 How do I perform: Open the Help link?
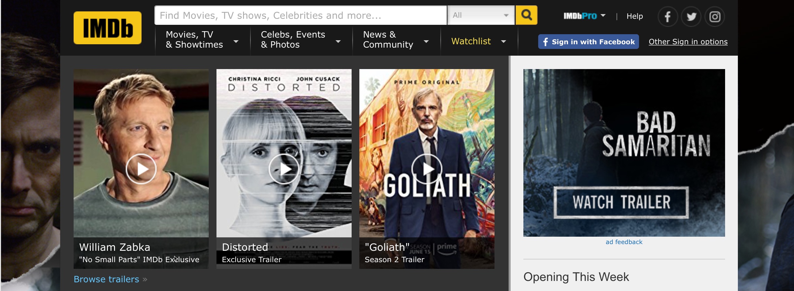634,16
